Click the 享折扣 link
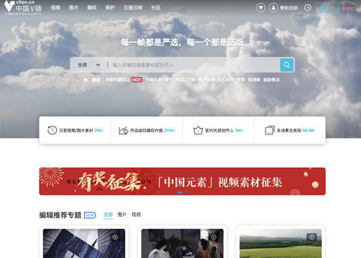Screen dimensions: 361x258 tap(348, 8)
